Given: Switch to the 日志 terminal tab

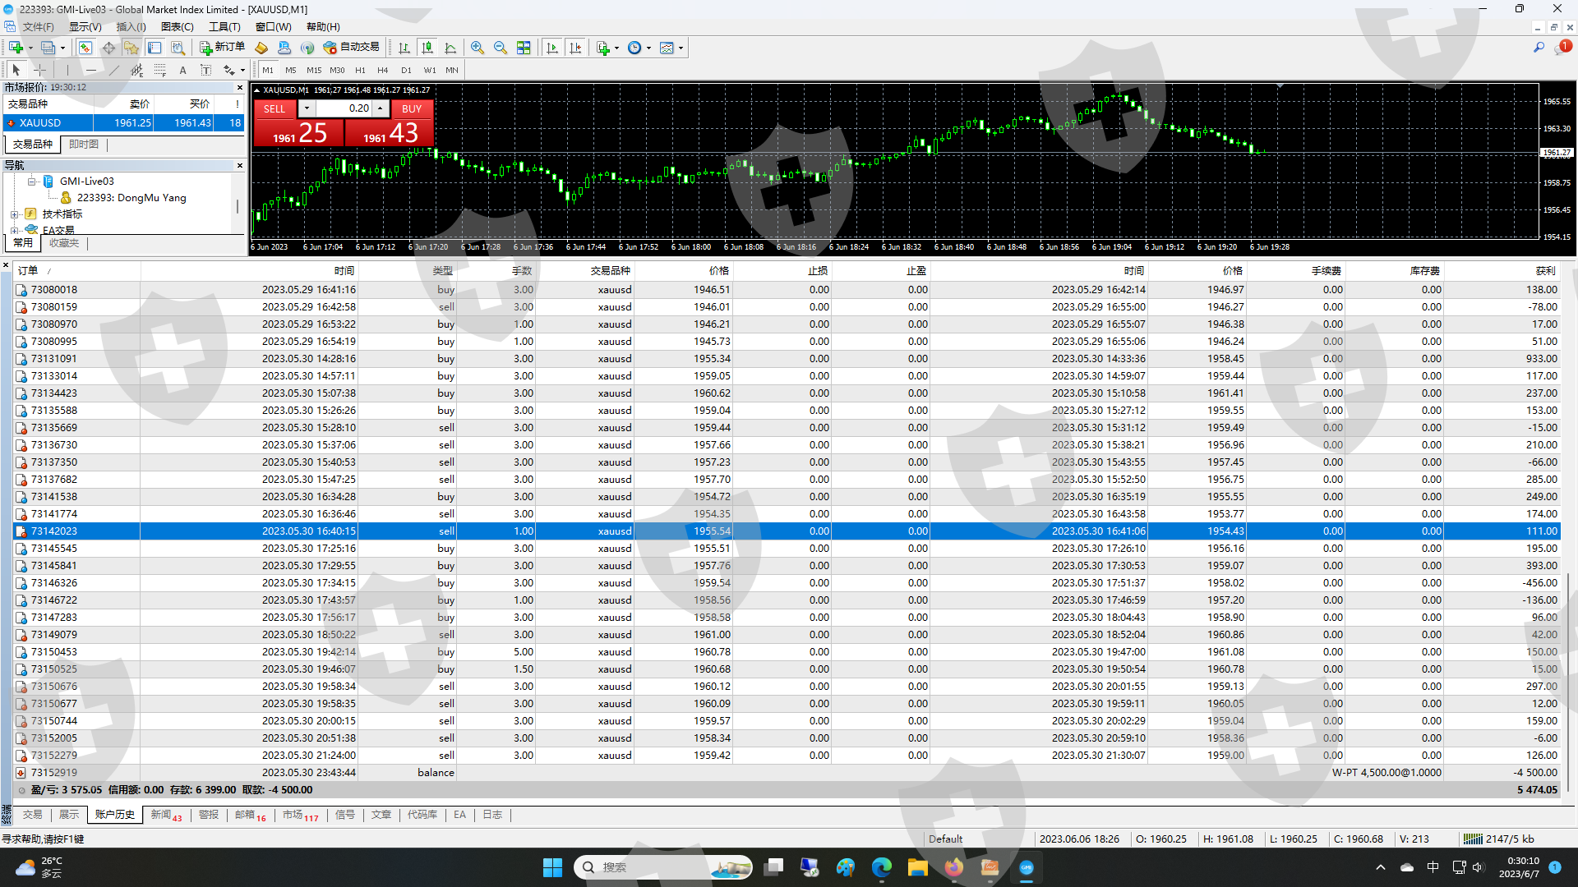Looking at the screenshot, I should (x=492, y=815).
